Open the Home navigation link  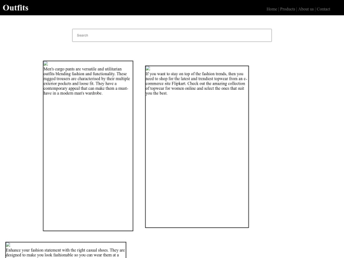[271, 9]
